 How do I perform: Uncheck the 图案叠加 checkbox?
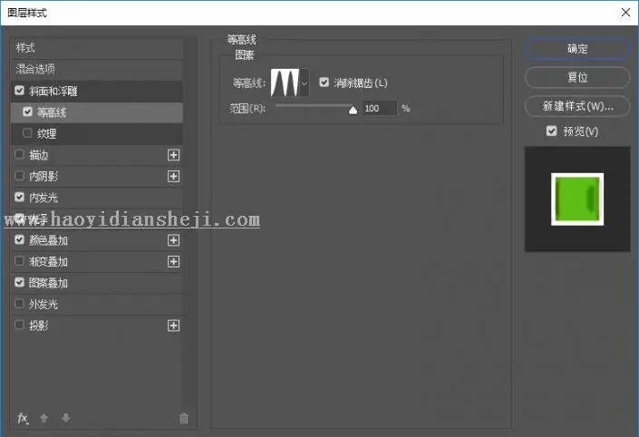click(20, 282)
